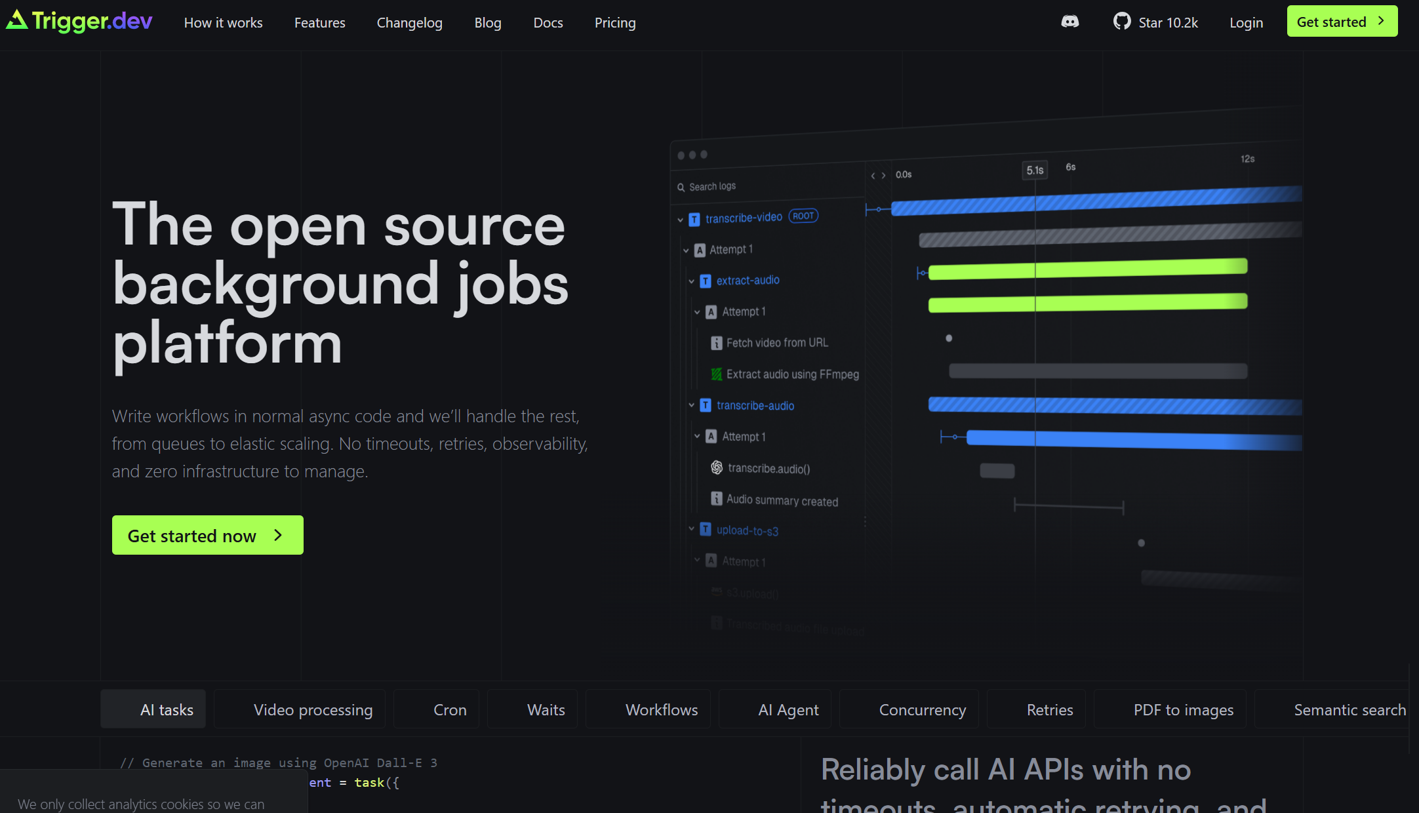Click the A attempt icon under transcribe-video
This screenshot has width=1419, height=813.
pos(700,250)
